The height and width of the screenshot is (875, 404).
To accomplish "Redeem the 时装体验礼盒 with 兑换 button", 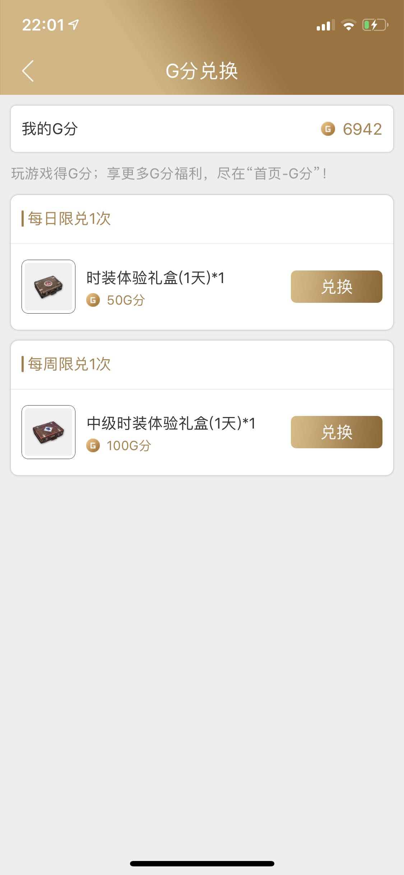I will (336, 287).
